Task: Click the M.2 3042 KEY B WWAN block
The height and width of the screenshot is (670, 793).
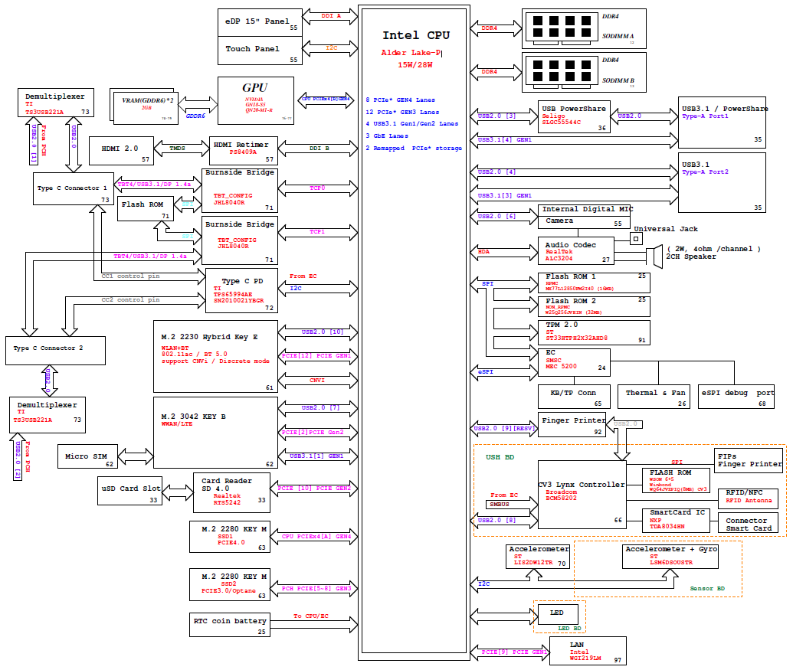Action: pyautogui.click(x=215, y=433)
